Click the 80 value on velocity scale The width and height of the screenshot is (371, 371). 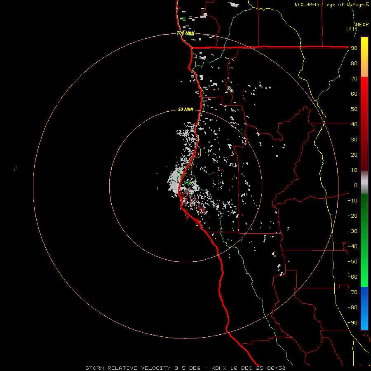click(x=354, y=63)
